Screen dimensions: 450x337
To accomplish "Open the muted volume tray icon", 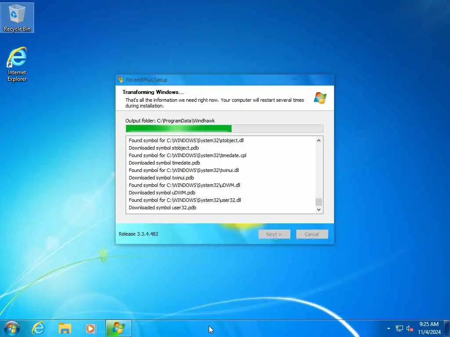I will coord(410,328).
